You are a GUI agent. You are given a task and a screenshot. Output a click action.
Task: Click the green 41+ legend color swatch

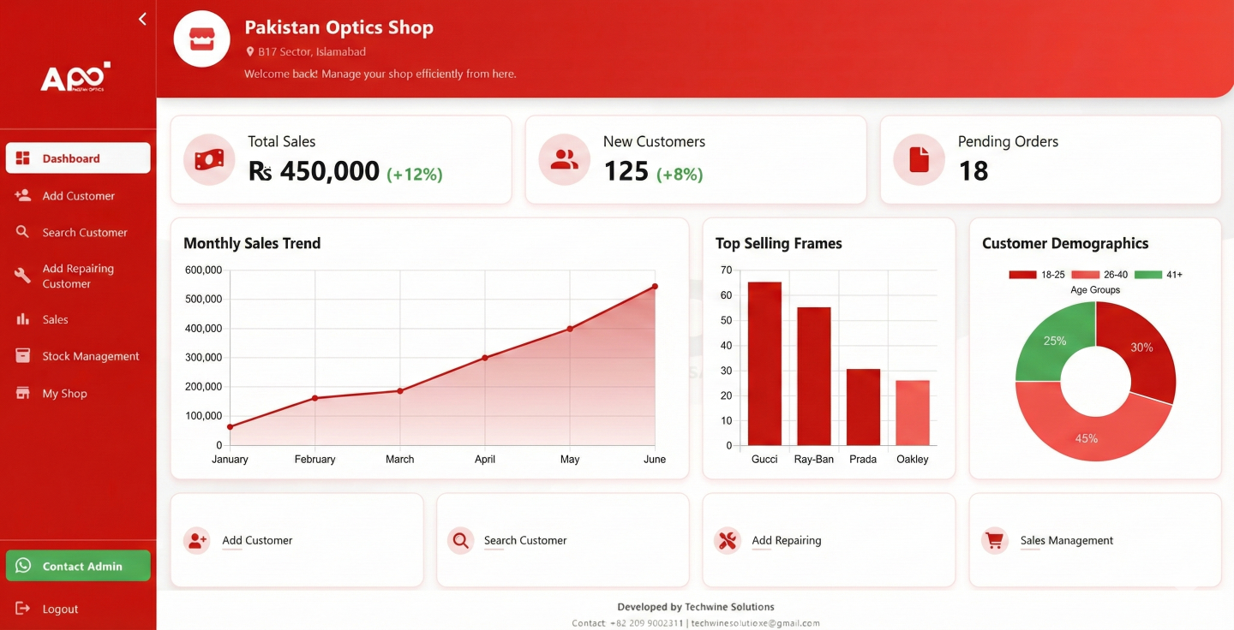[1150, 274]
